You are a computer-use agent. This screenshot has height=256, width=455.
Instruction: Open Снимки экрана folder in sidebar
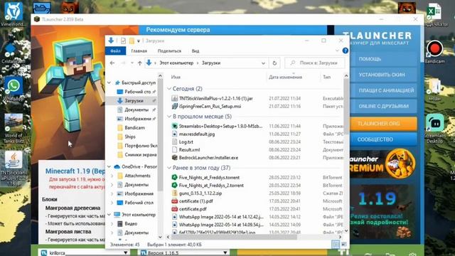[141, 155]
